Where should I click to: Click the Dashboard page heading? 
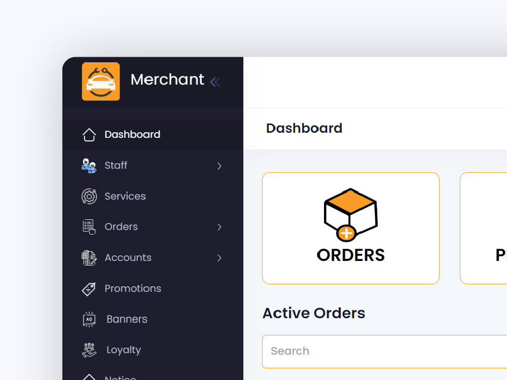click(x=304, y=128)
